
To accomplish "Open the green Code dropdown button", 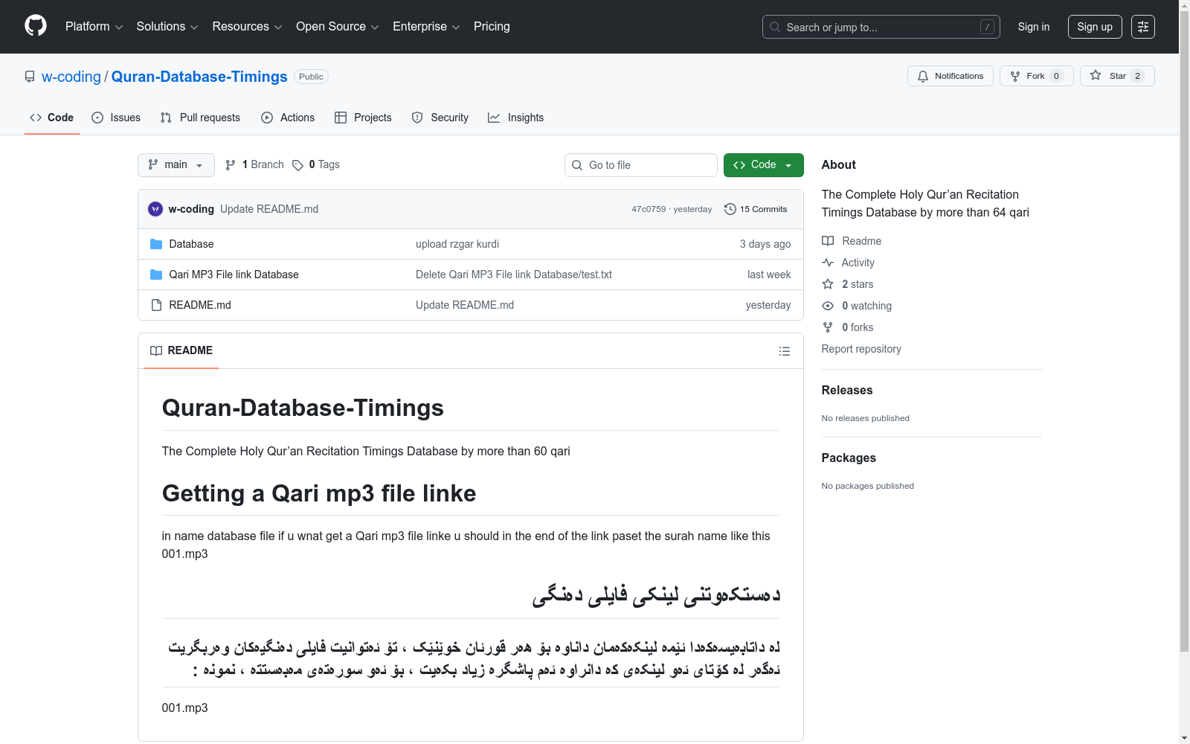I will pyautogui.click(x=763, y=165).
